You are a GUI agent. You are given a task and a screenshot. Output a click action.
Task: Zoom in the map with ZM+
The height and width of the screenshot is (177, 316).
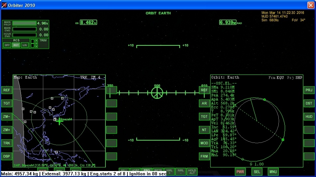coord(6,130)
